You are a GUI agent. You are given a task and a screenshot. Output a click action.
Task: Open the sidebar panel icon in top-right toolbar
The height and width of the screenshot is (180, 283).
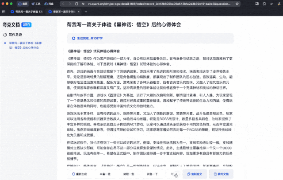tap(257, 4)
